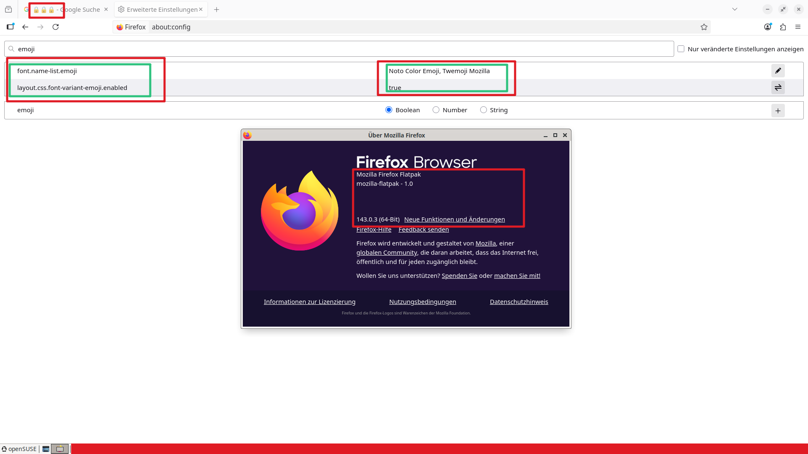Click the plus icon to add the emoji preference
Screen dimensions: 808x454
click(x=778, y=111)
